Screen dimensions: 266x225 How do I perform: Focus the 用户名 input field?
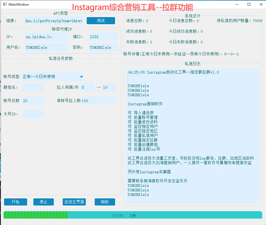[x=46, y=47]
